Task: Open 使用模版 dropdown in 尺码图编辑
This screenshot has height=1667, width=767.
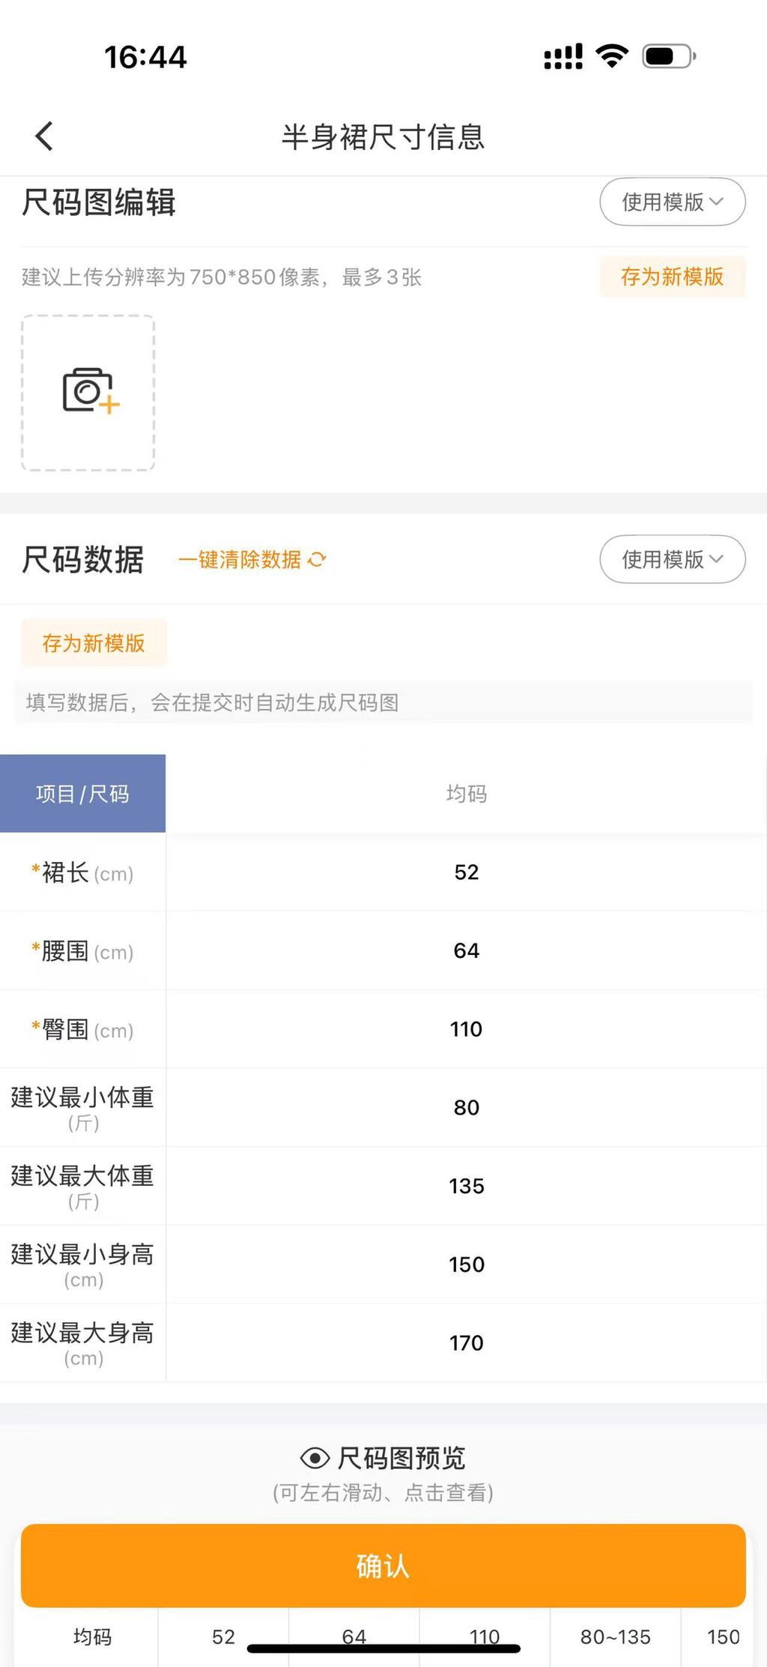Action: tap(673, 202)
